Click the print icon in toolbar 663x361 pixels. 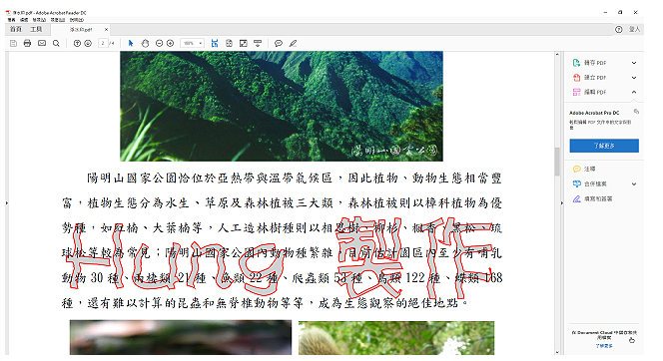(x=28, y=43)
